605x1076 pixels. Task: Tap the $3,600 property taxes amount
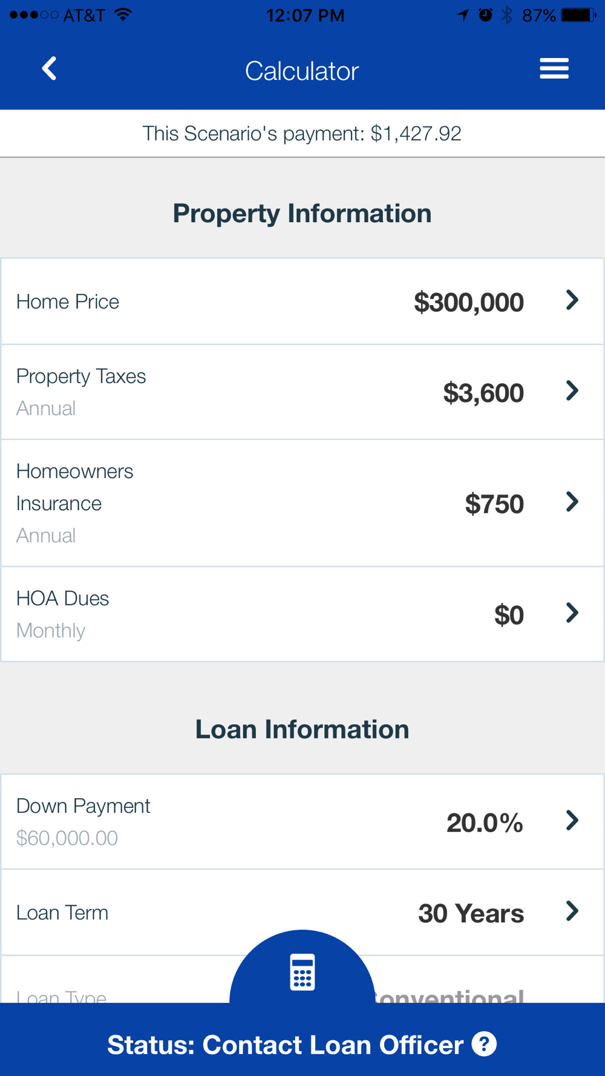coord(483,393)
